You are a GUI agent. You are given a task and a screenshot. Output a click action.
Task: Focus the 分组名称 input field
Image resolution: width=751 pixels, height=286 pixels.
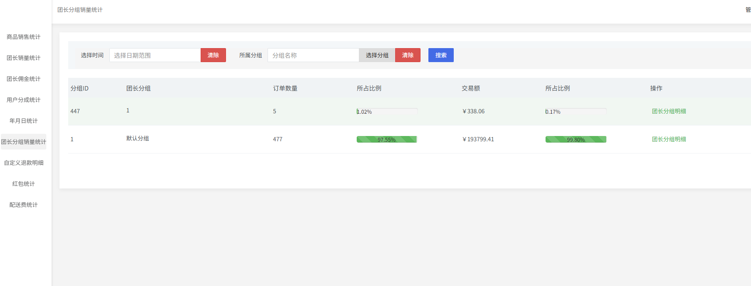[313, 56]
